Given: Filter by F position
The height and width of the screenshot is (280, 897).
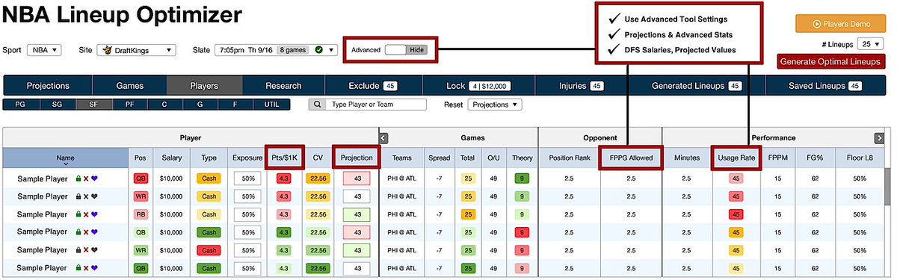Looking at the screenshot, I should tap(236, 105).
